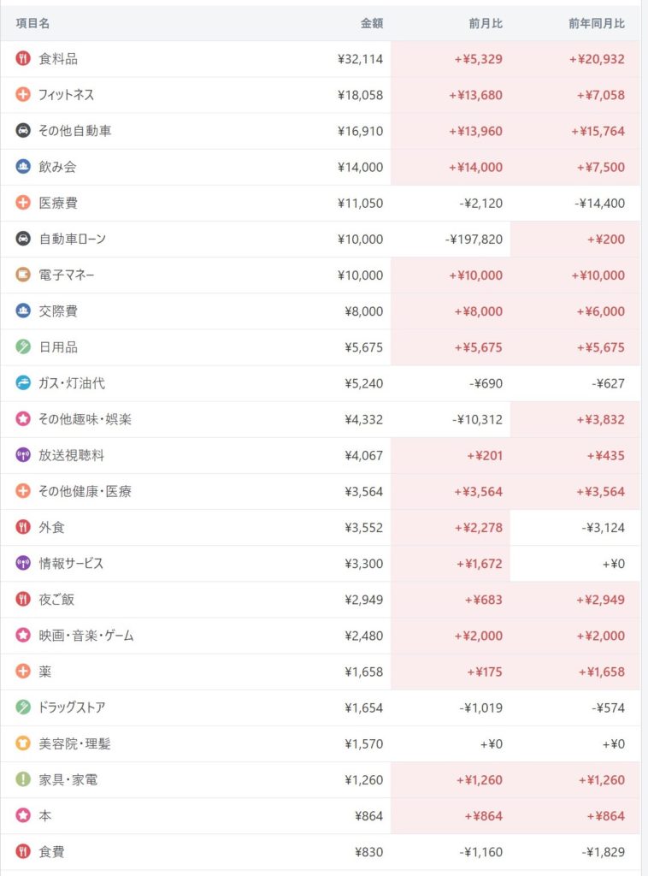The width and height of the screenshot is (648, 876).
Task: Click the fork-and-knife icon beside 食料品
Action: 23,59
